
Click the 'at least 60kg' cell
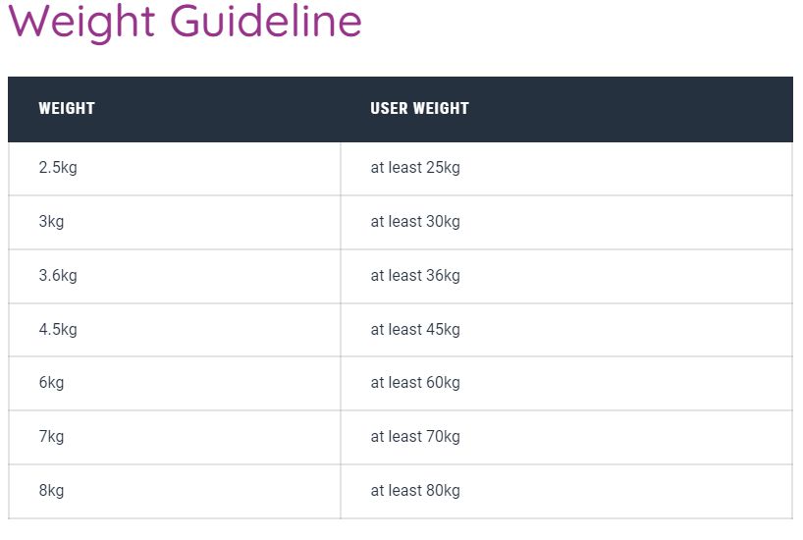point(415,383)
